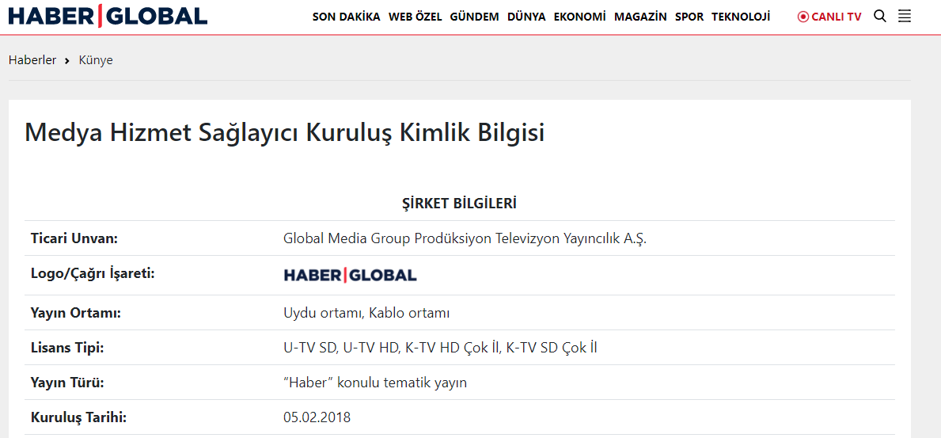
Task: Click the date '05.02.2018'
Action: [x=317, y=417]
